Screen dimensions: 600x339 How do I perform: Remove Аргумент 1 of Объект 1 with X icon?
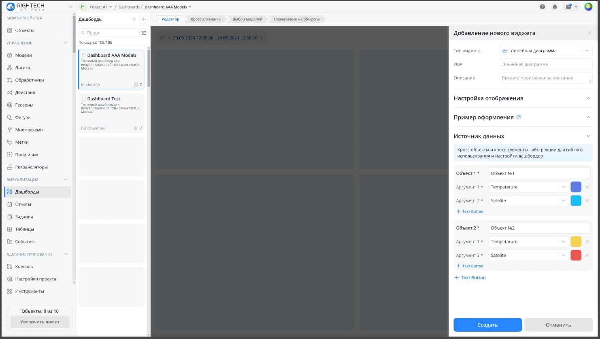pyautogui.click(x=587, y=187)
